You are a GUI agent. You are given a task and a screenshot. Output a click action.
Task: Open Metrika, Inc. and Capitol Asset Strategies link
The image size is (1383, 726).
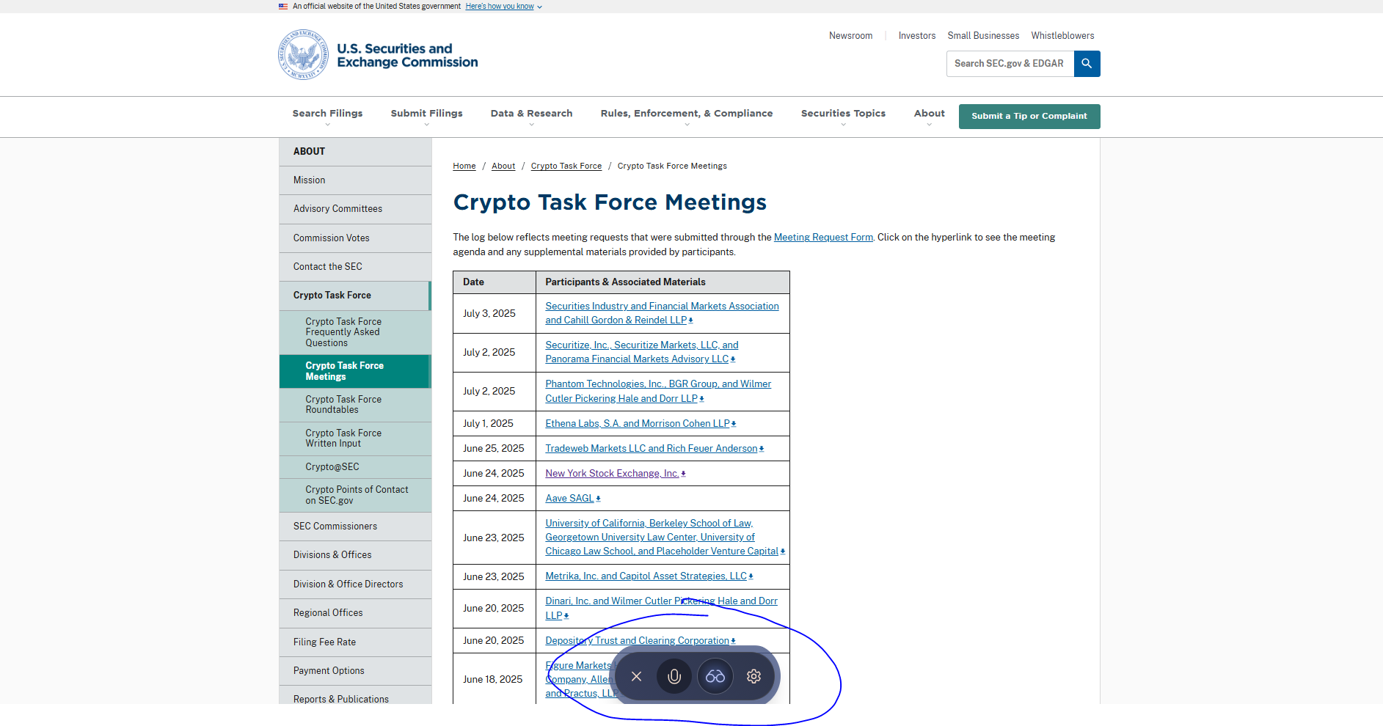pos(649,576)
